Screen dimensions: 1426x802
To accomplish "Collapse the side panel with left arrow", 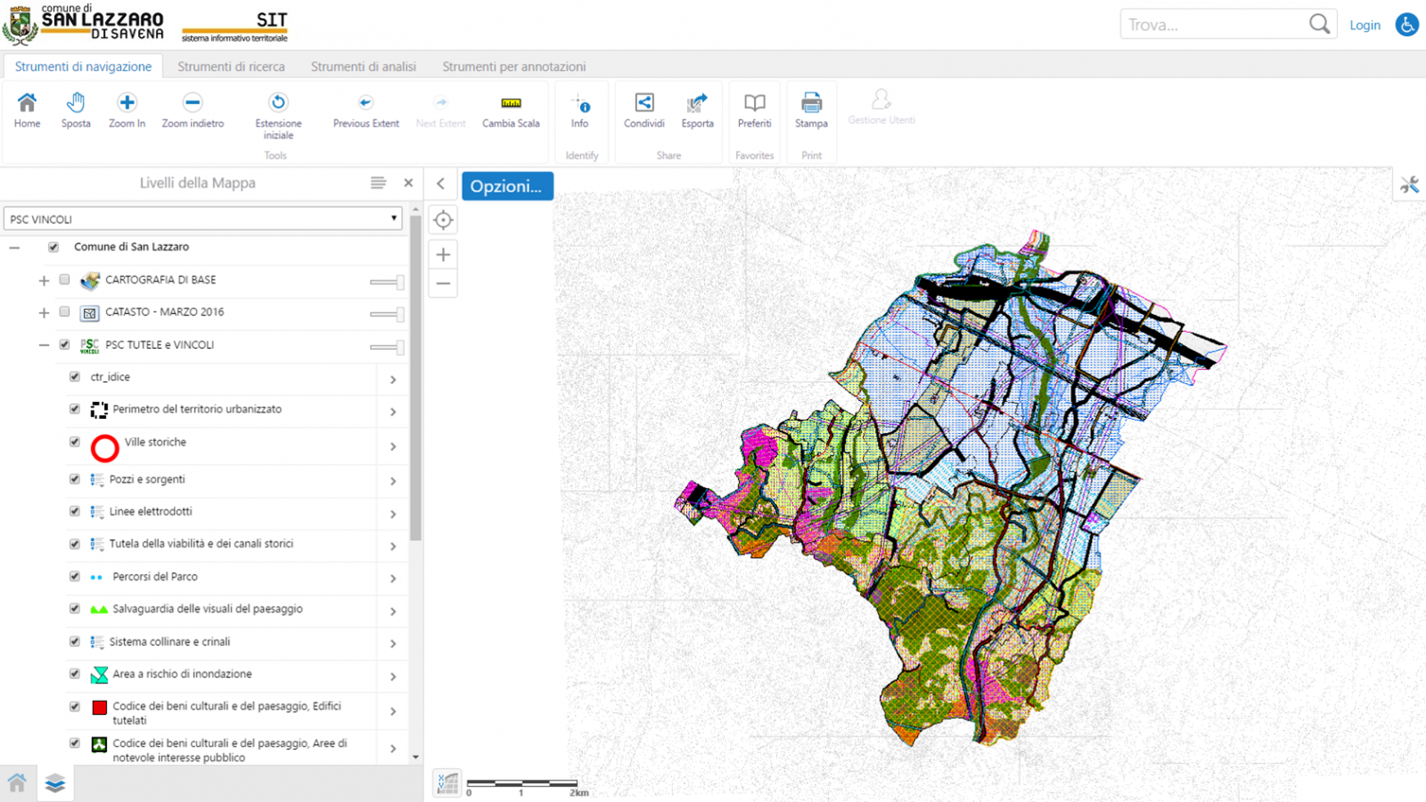I will [441, 183].
